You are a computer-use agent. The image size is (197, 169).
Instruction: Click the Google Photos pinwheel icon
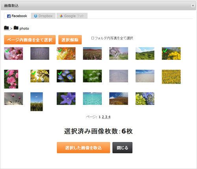point(61,16)
